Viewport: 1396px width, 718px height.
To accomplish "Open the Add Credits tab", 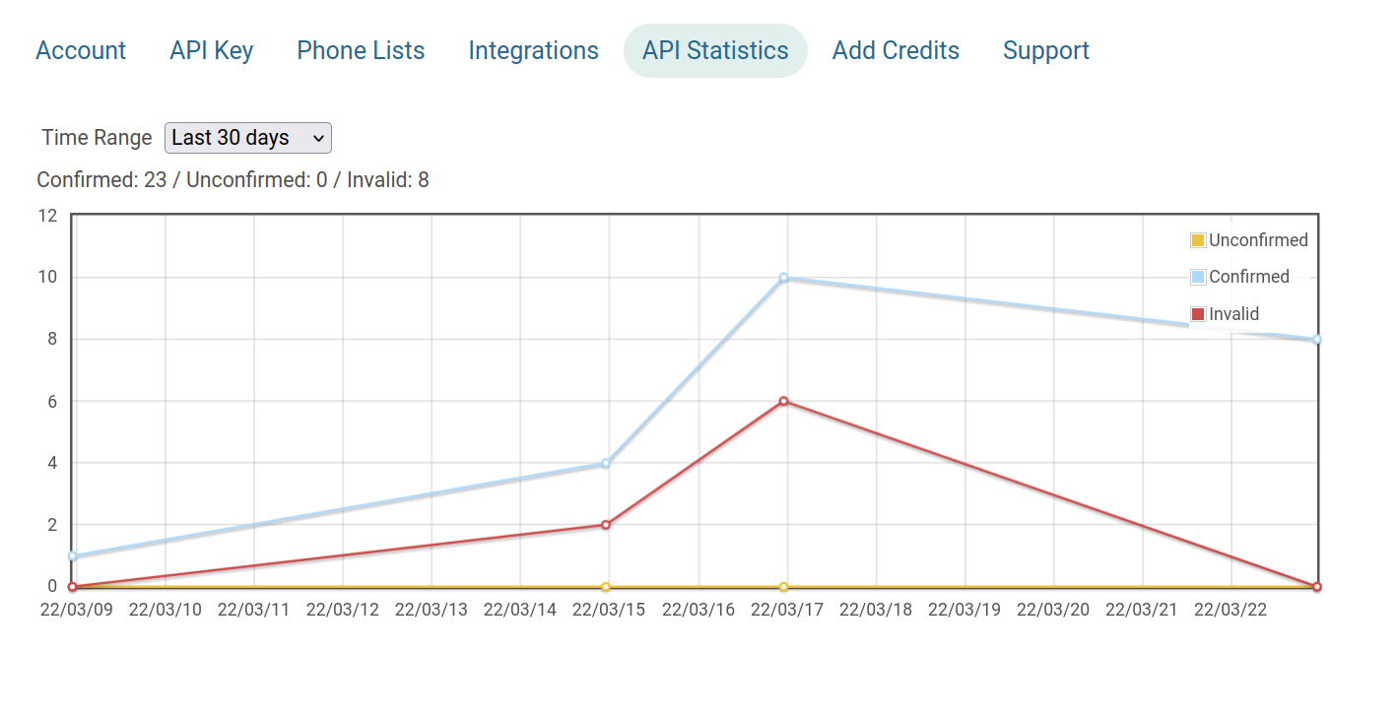I will [x=896, y=50].
